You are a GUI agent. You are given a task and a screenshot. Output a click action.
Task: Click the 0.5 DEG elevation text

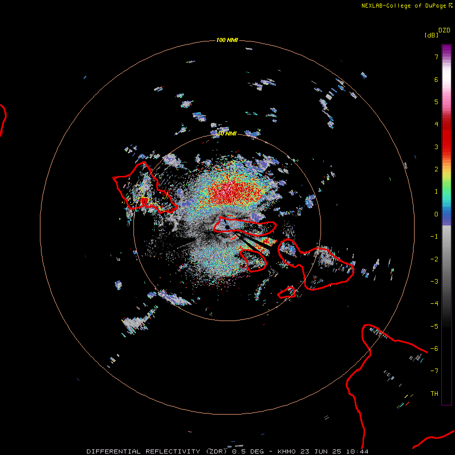click(x=248, y=451)
